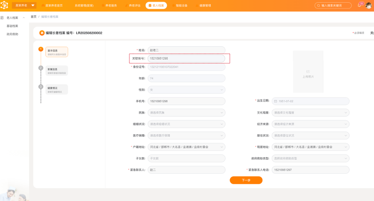Go to 首页 via breadcrumb link
This screenshot has width=374, height=201.
click(34, 17)
